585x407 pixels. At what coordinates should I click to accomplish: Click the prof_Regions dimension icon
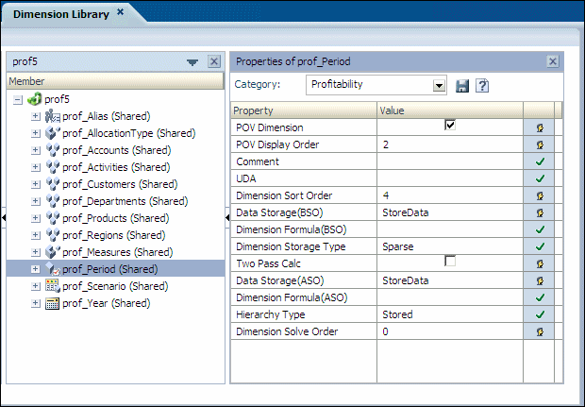point(52,235)
